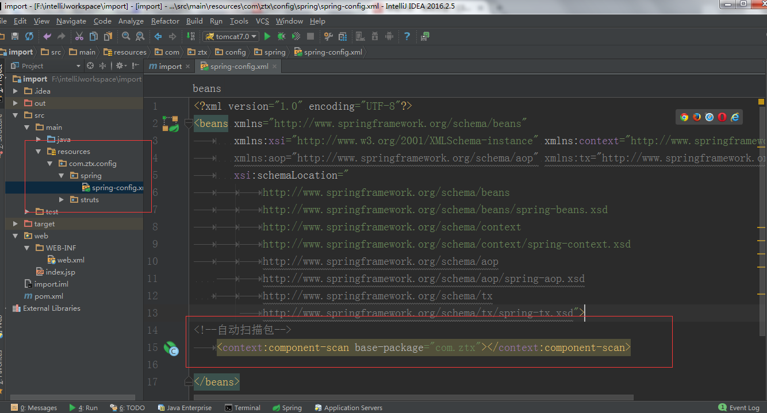
Task: Open in Chrome browser icon
Action: tap(684, 117)
